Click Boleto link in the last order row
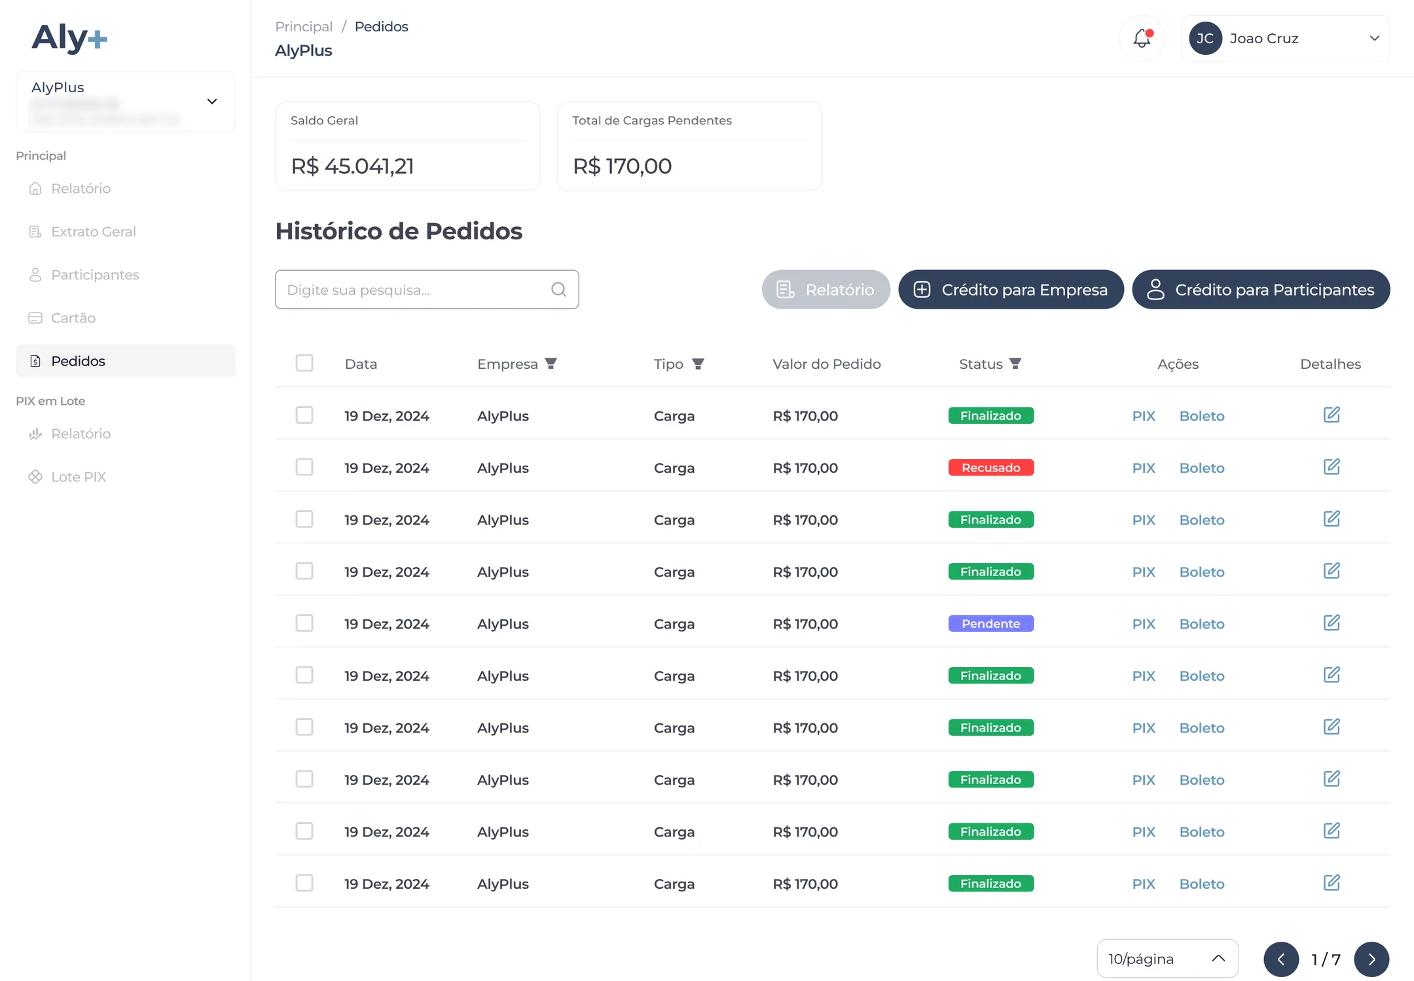This screenshot has width=1414, height=981. click(1202, 884)
